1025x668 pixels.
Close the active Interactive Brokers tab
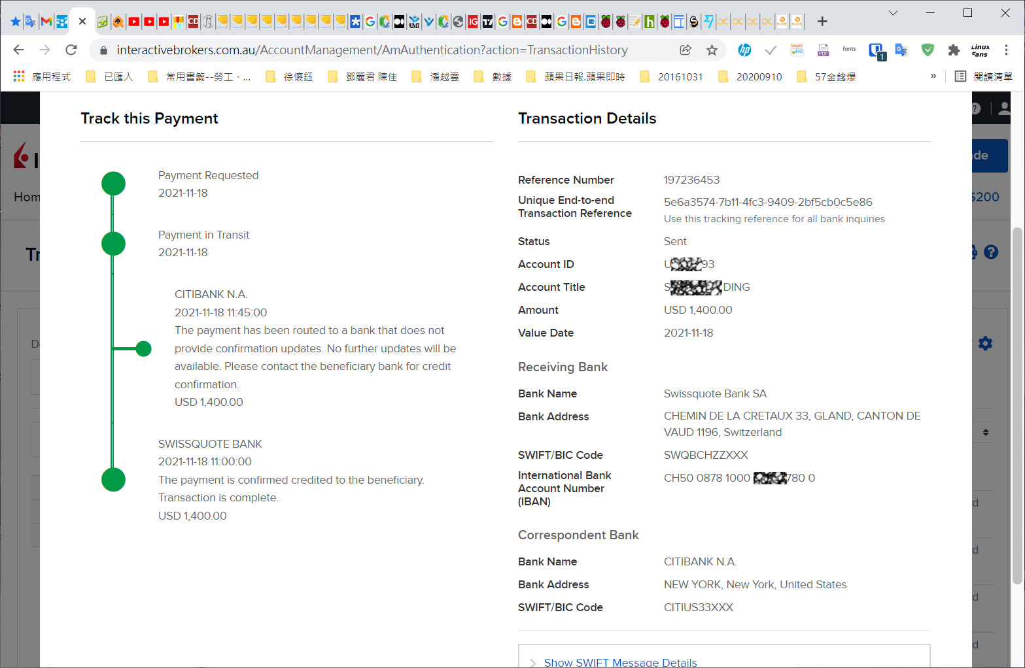pos(82,22)
